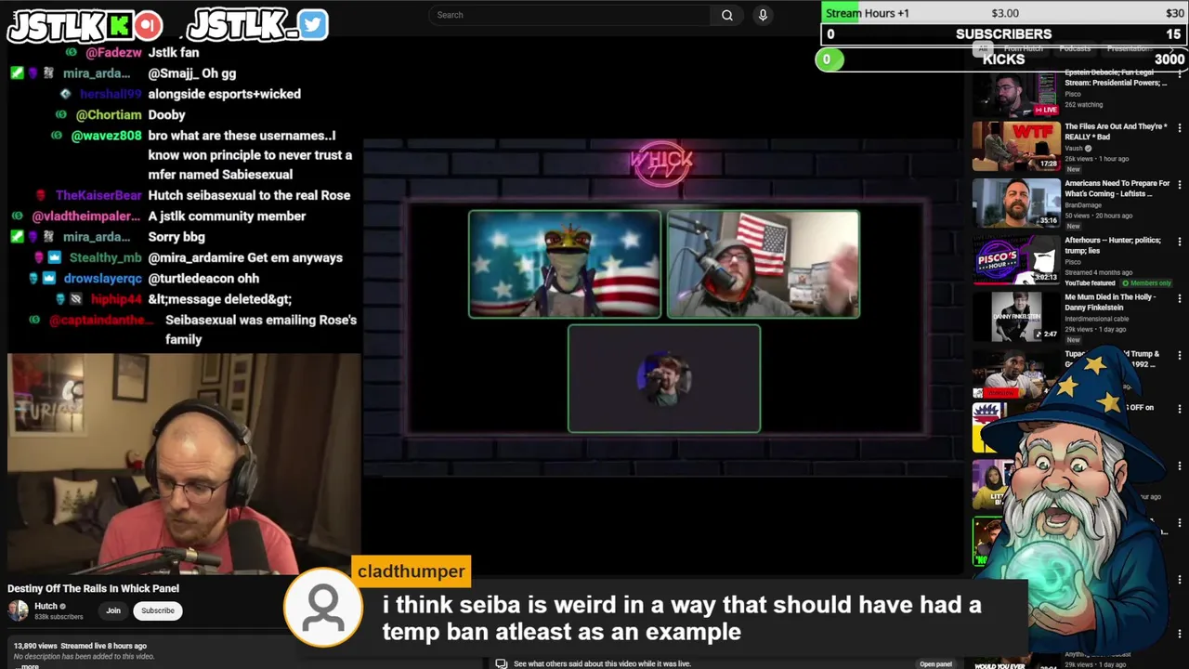Click chat username @Chortiam
Image resolution: width=1189 pixels, height=669 pixels.
coord(109,114)
